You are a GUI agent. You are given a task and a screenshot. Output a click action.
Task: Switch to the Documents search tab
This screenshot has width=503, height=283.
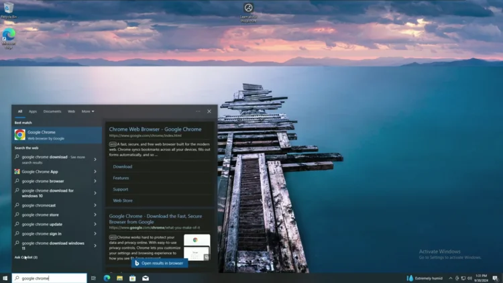click(x=52, y=111)
